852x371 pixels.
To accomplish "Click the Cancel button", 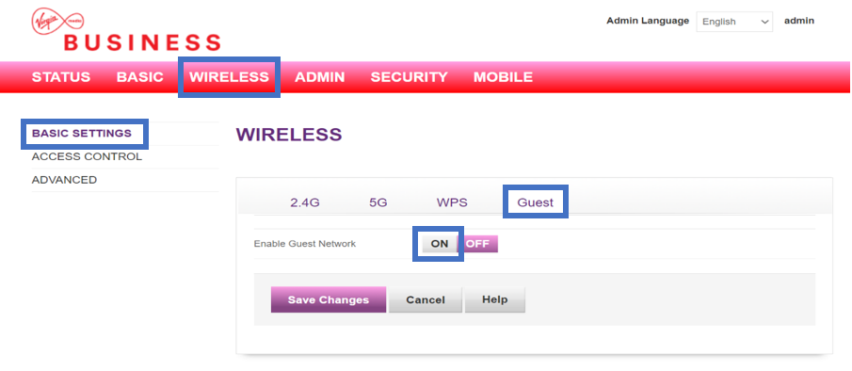I will (x=426, y=299).
